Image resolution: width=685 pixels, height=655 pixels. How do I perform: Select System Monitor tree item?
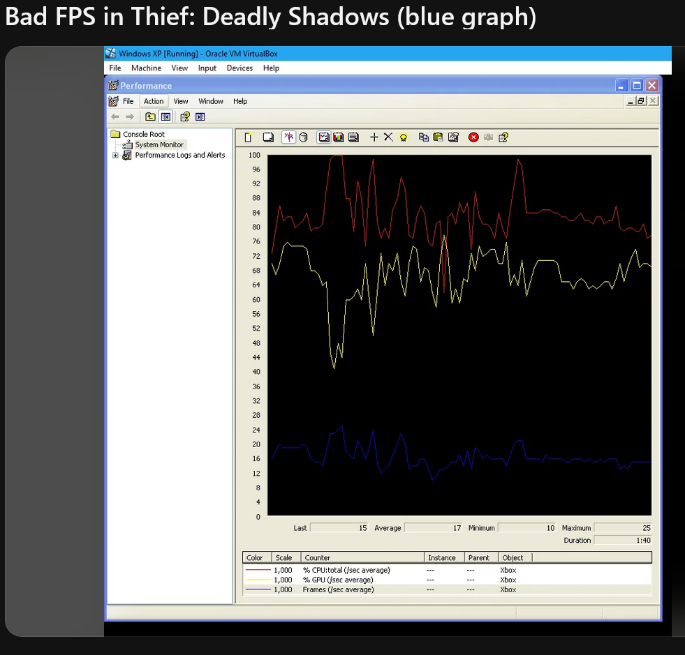159,144
